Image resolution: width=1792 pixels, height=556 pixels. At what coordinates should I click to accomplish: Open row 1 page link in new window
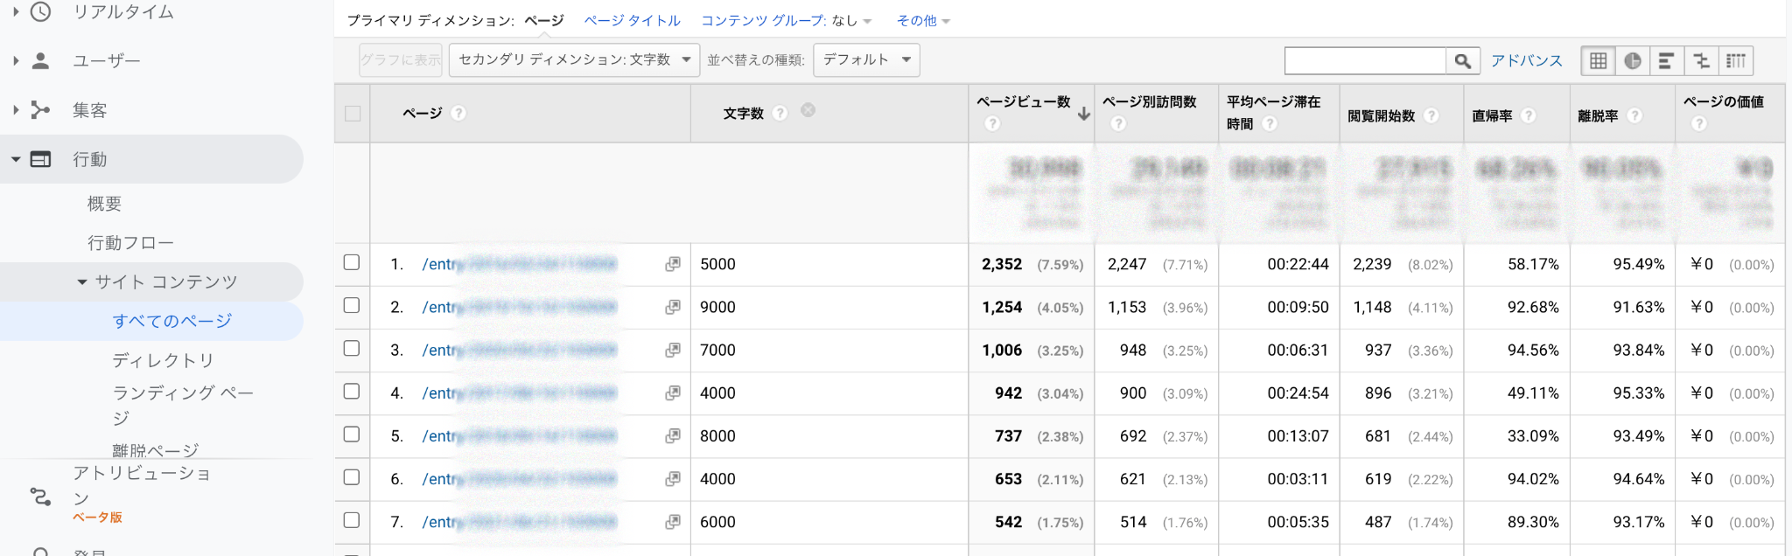point(672,264)
